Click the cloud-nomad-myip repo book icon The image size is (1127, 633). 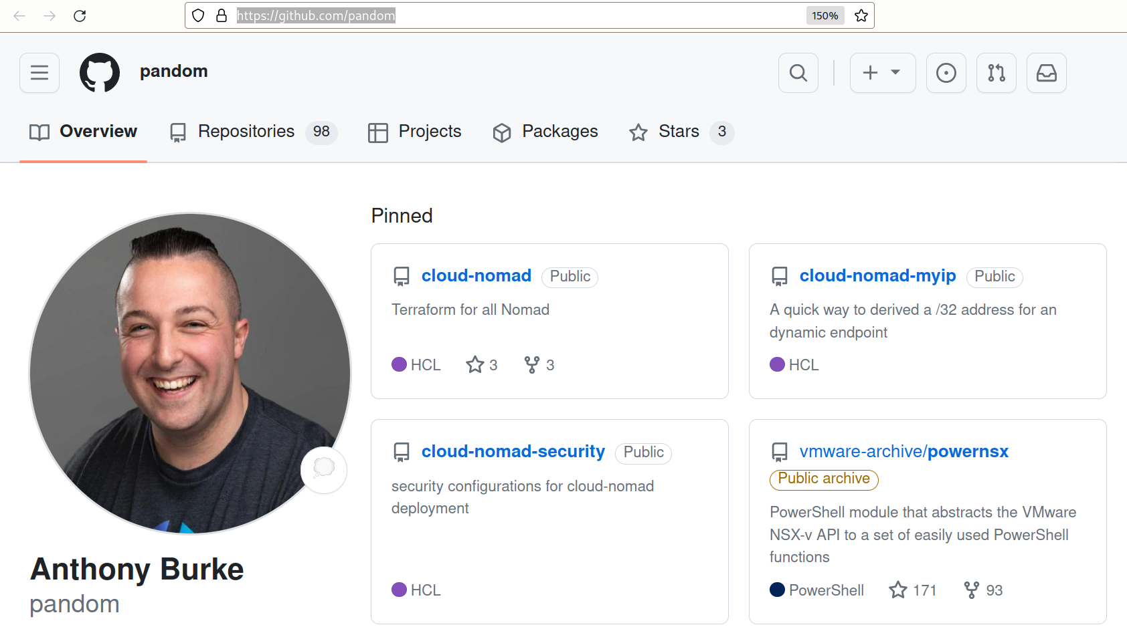click(x=780, y=277)
